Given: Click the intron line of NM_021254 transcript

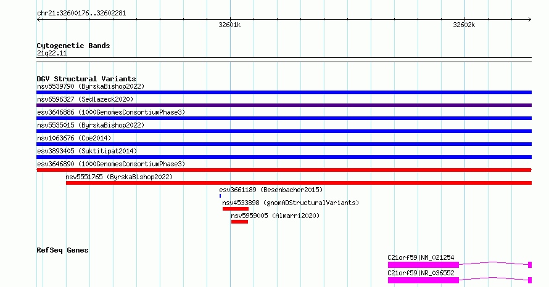Looking at the screenshot, I should pyautogui.click(x=493, y=263).
